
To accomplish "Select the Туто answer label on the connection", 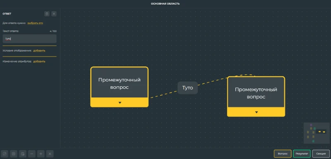I will [187, 88].
